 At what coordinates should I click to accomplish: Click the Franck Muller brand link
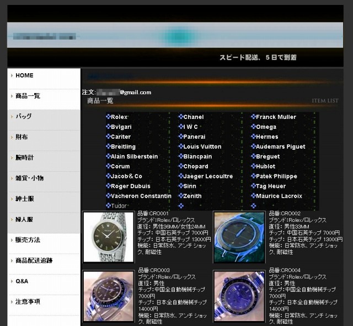276,117
